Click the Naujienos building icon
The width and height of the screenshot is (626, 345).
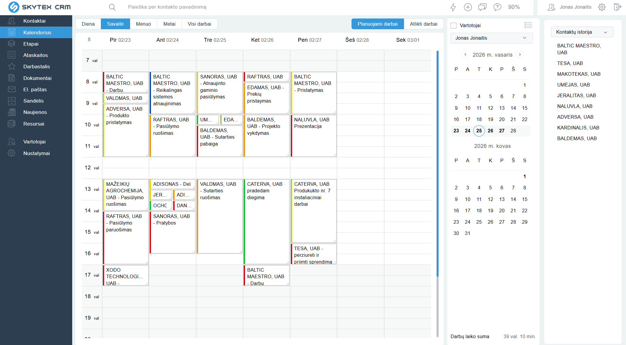tap(12, 112)
